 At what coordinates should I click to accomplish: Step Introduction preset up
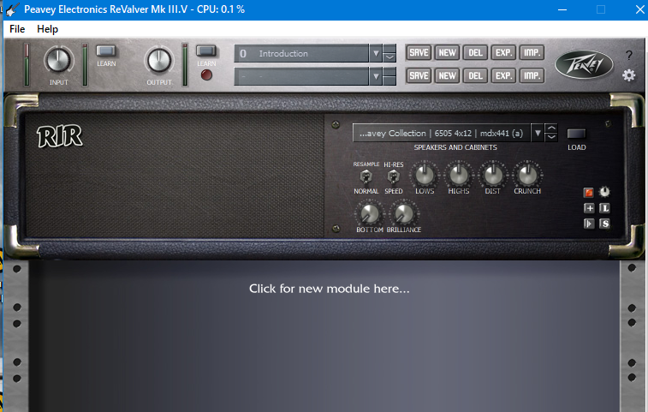tap(389, 49)
